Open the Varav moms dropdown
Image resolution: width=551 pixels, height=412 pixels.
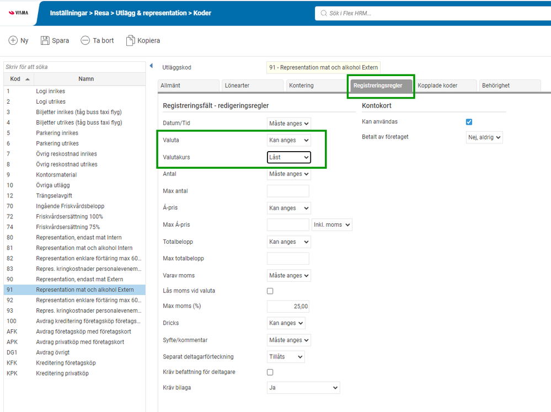click(x=289, y=276)
